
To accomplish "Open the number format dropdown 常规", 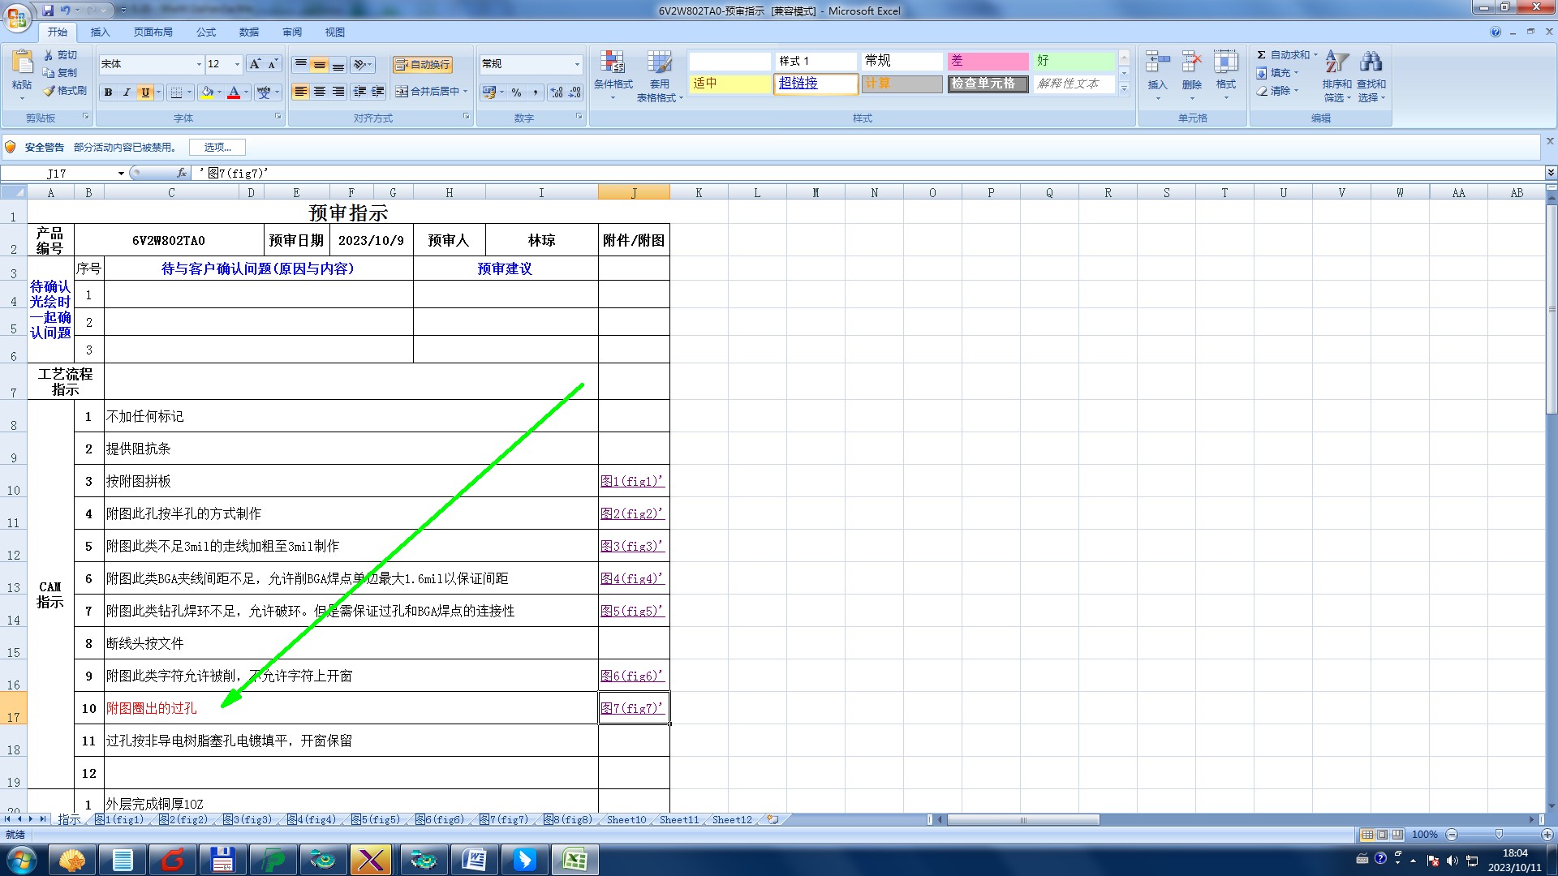I will (x=577, y=64).
